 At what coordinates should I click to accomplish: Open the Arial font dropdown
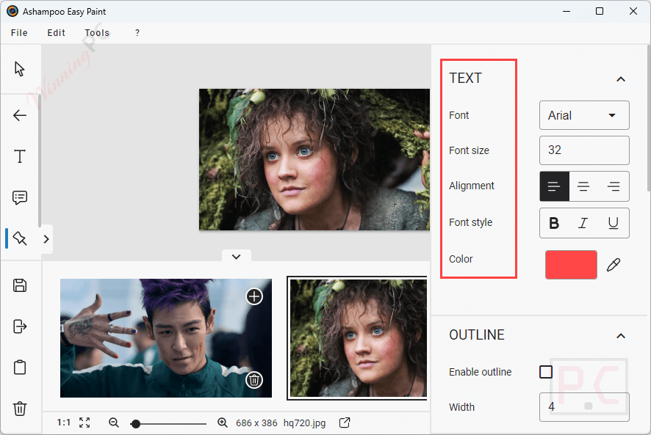pos(584,115)
